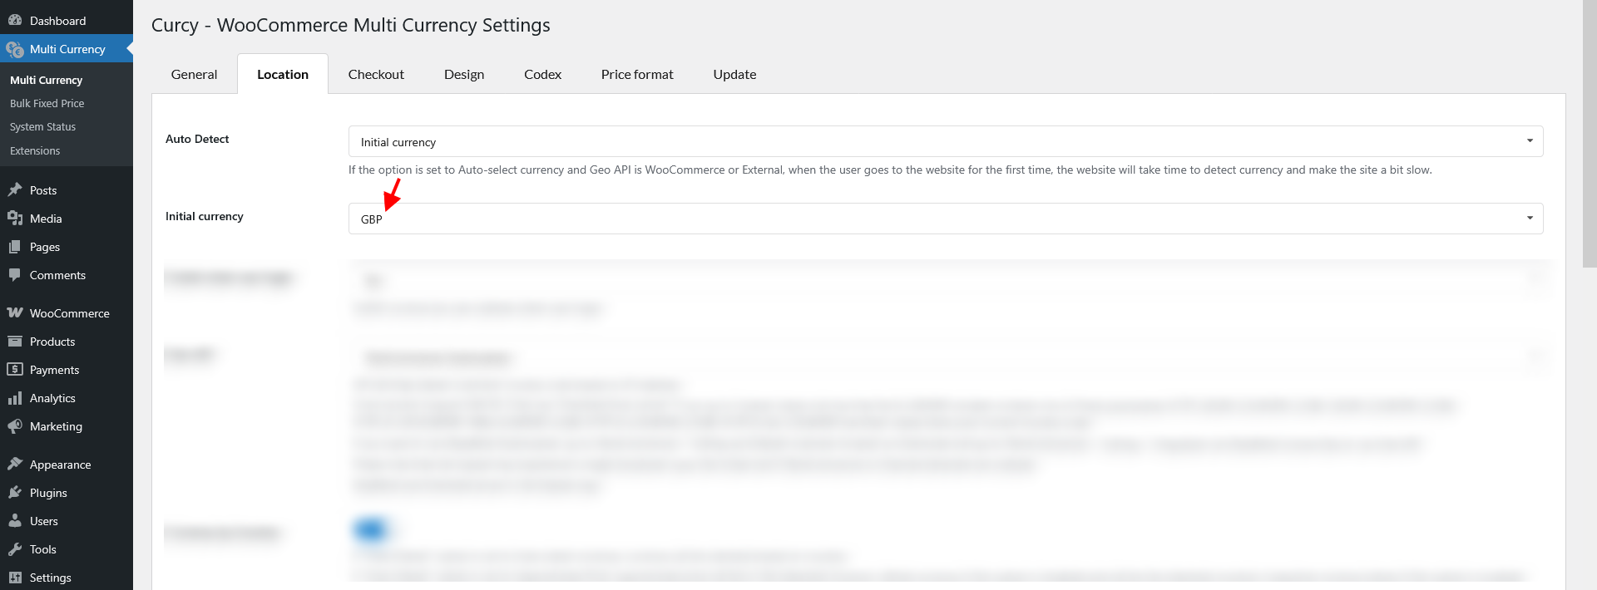
Task: Go to Products menu
Action: click(67, 342)
